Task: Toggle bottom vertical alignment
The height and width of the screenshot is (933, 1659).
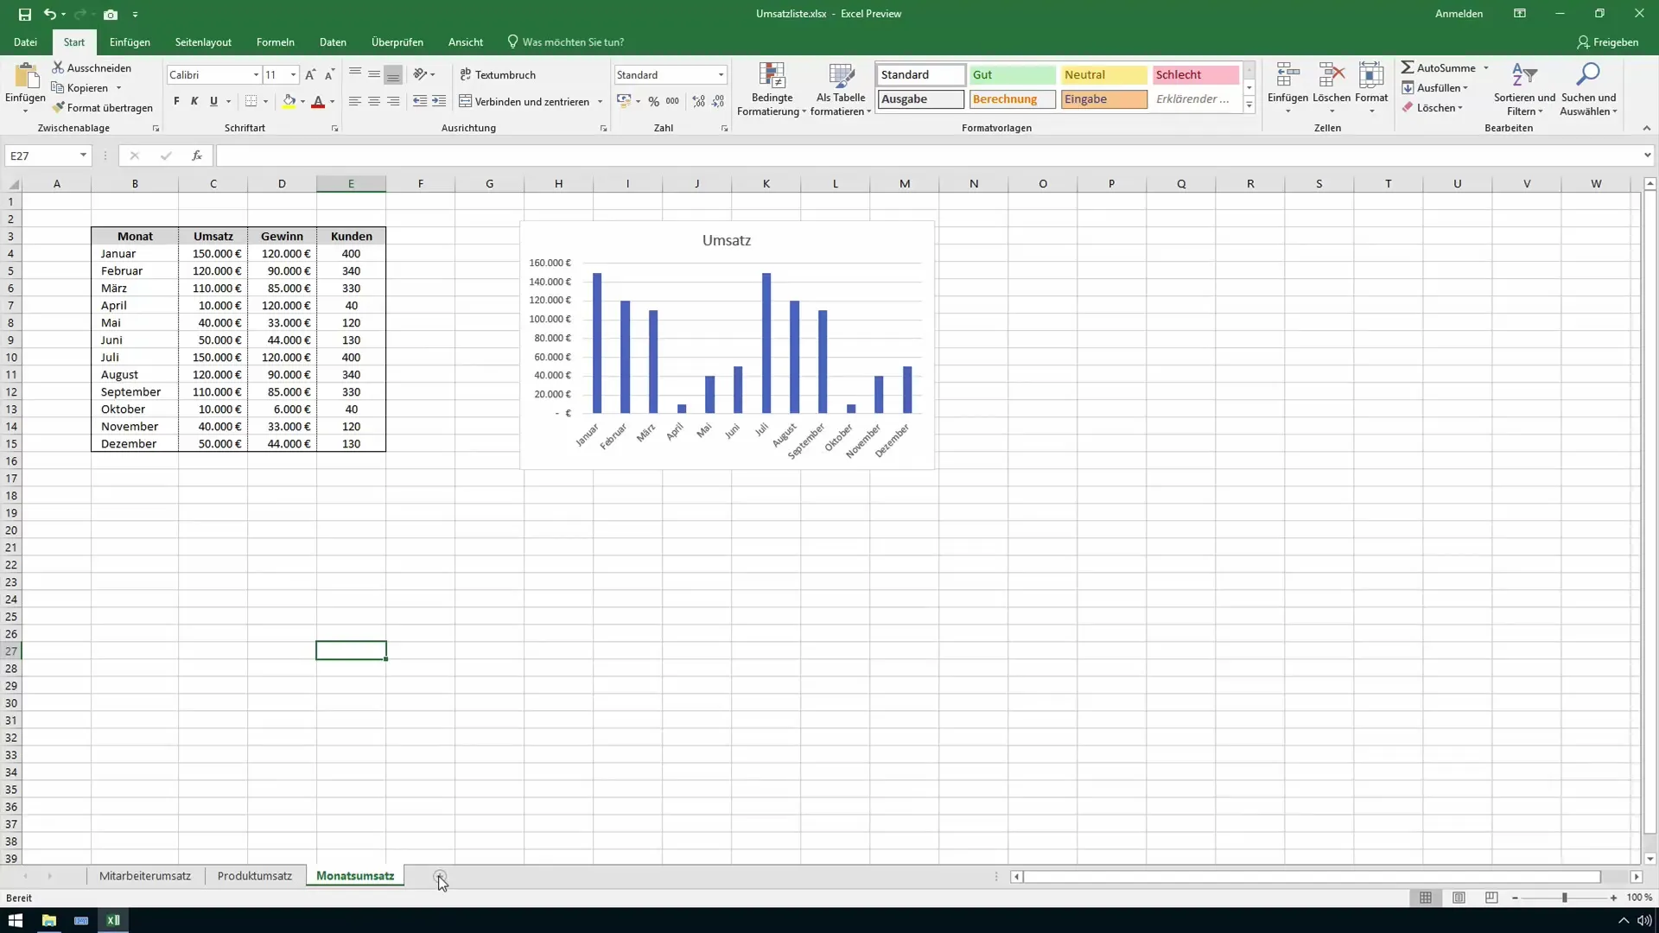Action: point(393,74)
